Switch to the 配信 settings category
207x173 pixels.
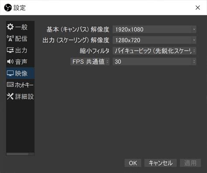(20, 39)
